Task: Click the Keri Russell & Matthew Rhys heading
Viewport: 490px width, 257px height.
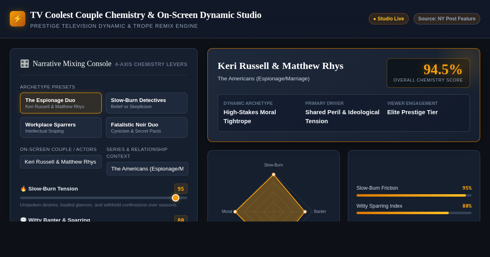Action: (x=281, y=66)
